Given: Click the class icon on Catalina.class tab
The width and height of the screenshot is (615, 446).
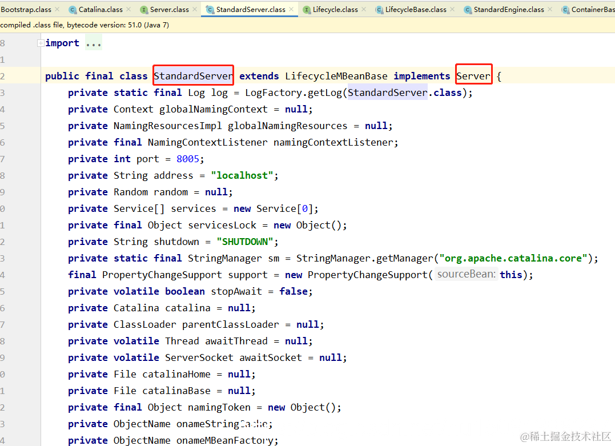Looking at the screenshot, I should pyautogui.click(x=73, y=10).
